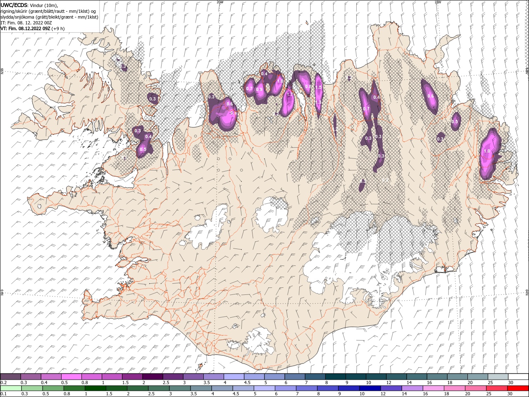Screen dimensions: 529x397
Task: Click the bright pink 0.5 swatch in upper legend row
Action: [71, 377]
